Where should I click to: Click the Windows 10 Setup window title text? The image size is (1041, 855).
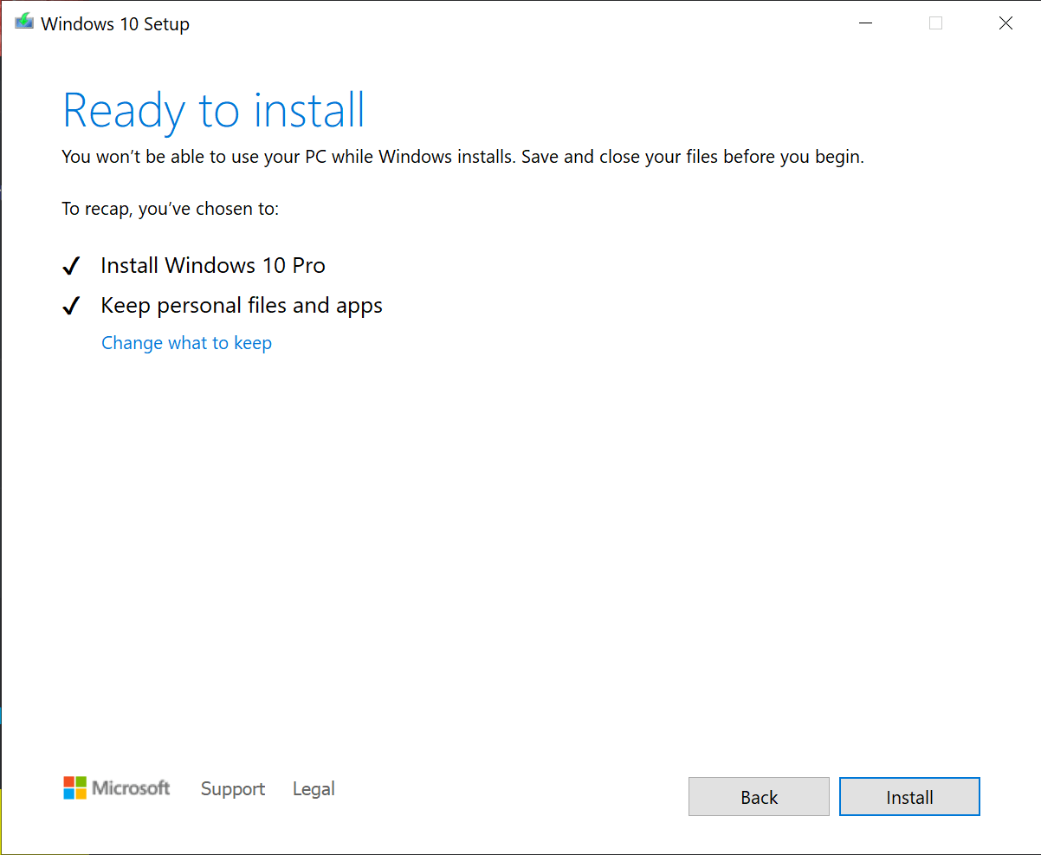coord(115,24)
